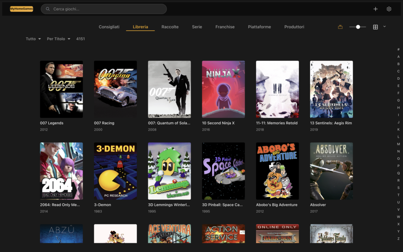Open the 2064 Read Only Memories cover
Image resolution: width=403 pixels, height=252 pixels.
(x=61, y=171)
